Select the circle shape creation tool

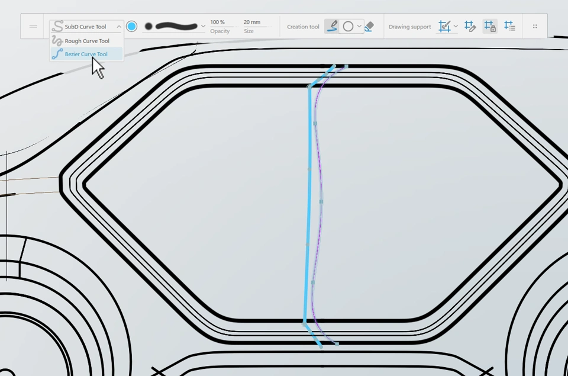(348, 27)
